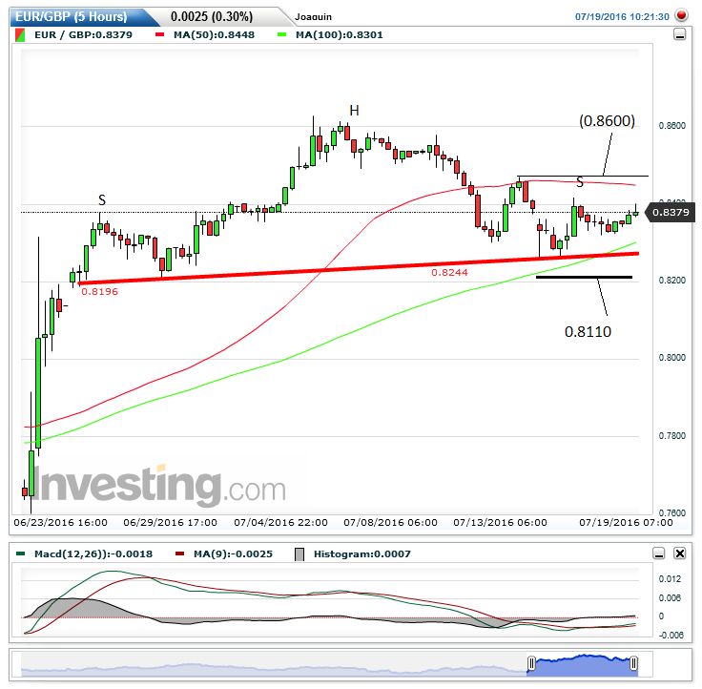Viewport: 702px width, 689px height.
Task: Click the Histogram gray legend swatch
Action: coord(299,553)
